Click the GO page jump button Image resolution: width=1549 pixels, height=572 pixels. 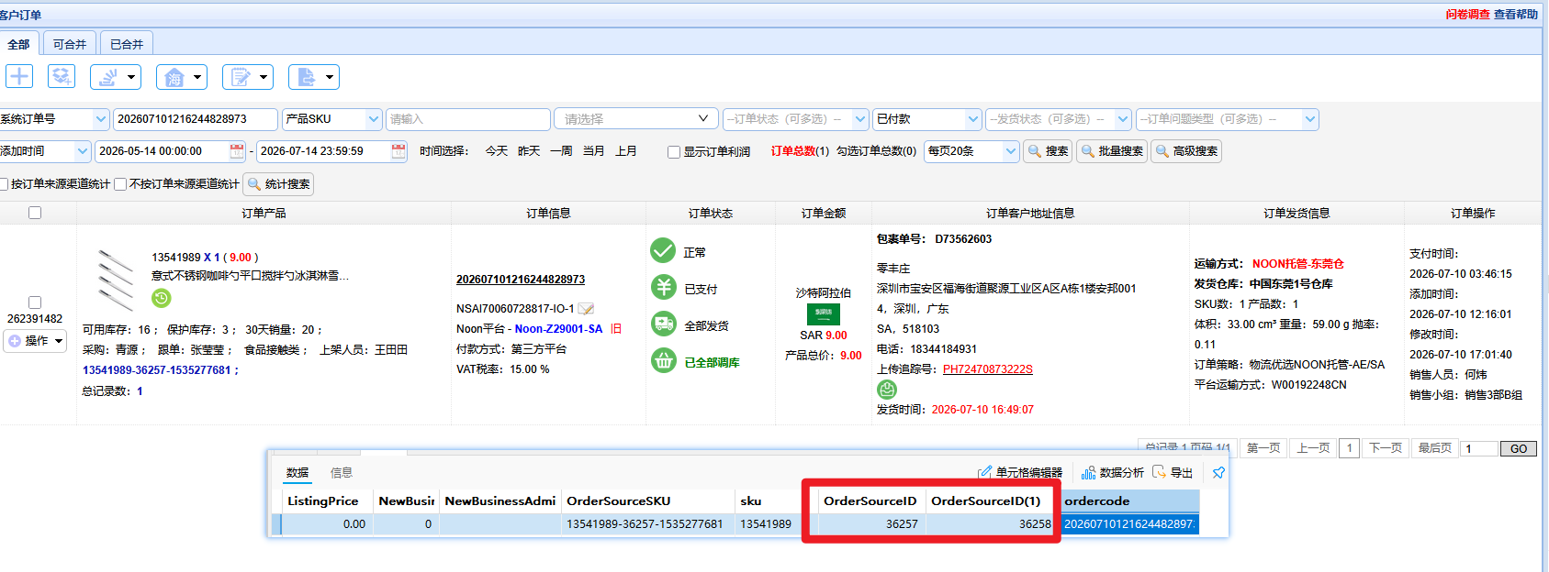(x=1518, y=448)
